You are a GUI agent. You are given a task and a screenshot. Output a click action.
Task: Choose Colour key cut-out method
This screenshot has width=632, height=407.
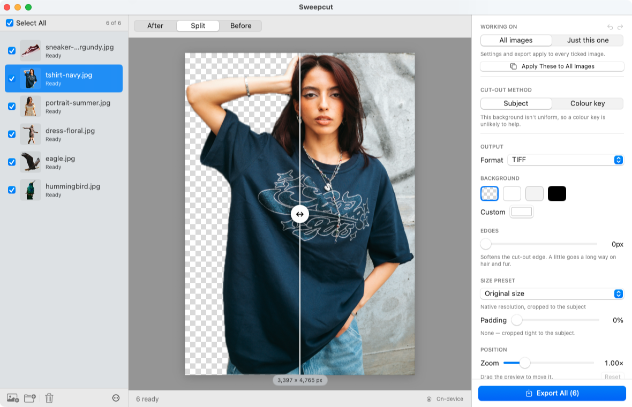[x=588, y=103]
